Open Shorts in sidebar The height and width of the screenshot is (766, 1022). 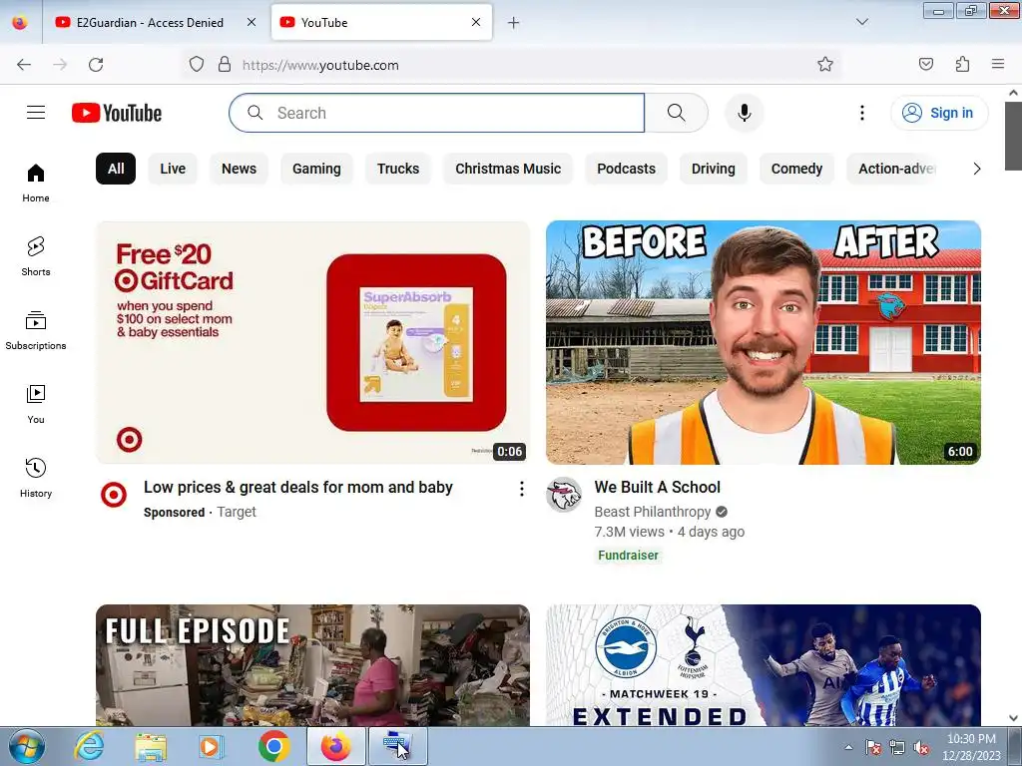(x=36, y=256)
